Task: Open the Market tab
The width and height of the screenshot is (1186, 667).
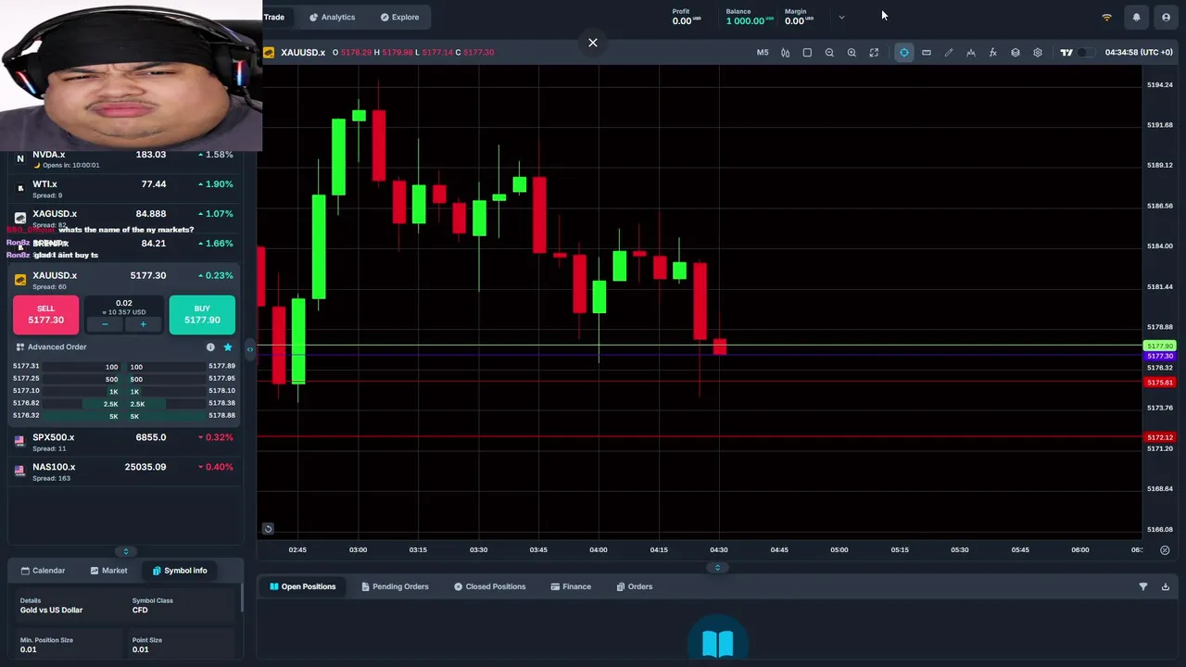Action: point(108,571)
